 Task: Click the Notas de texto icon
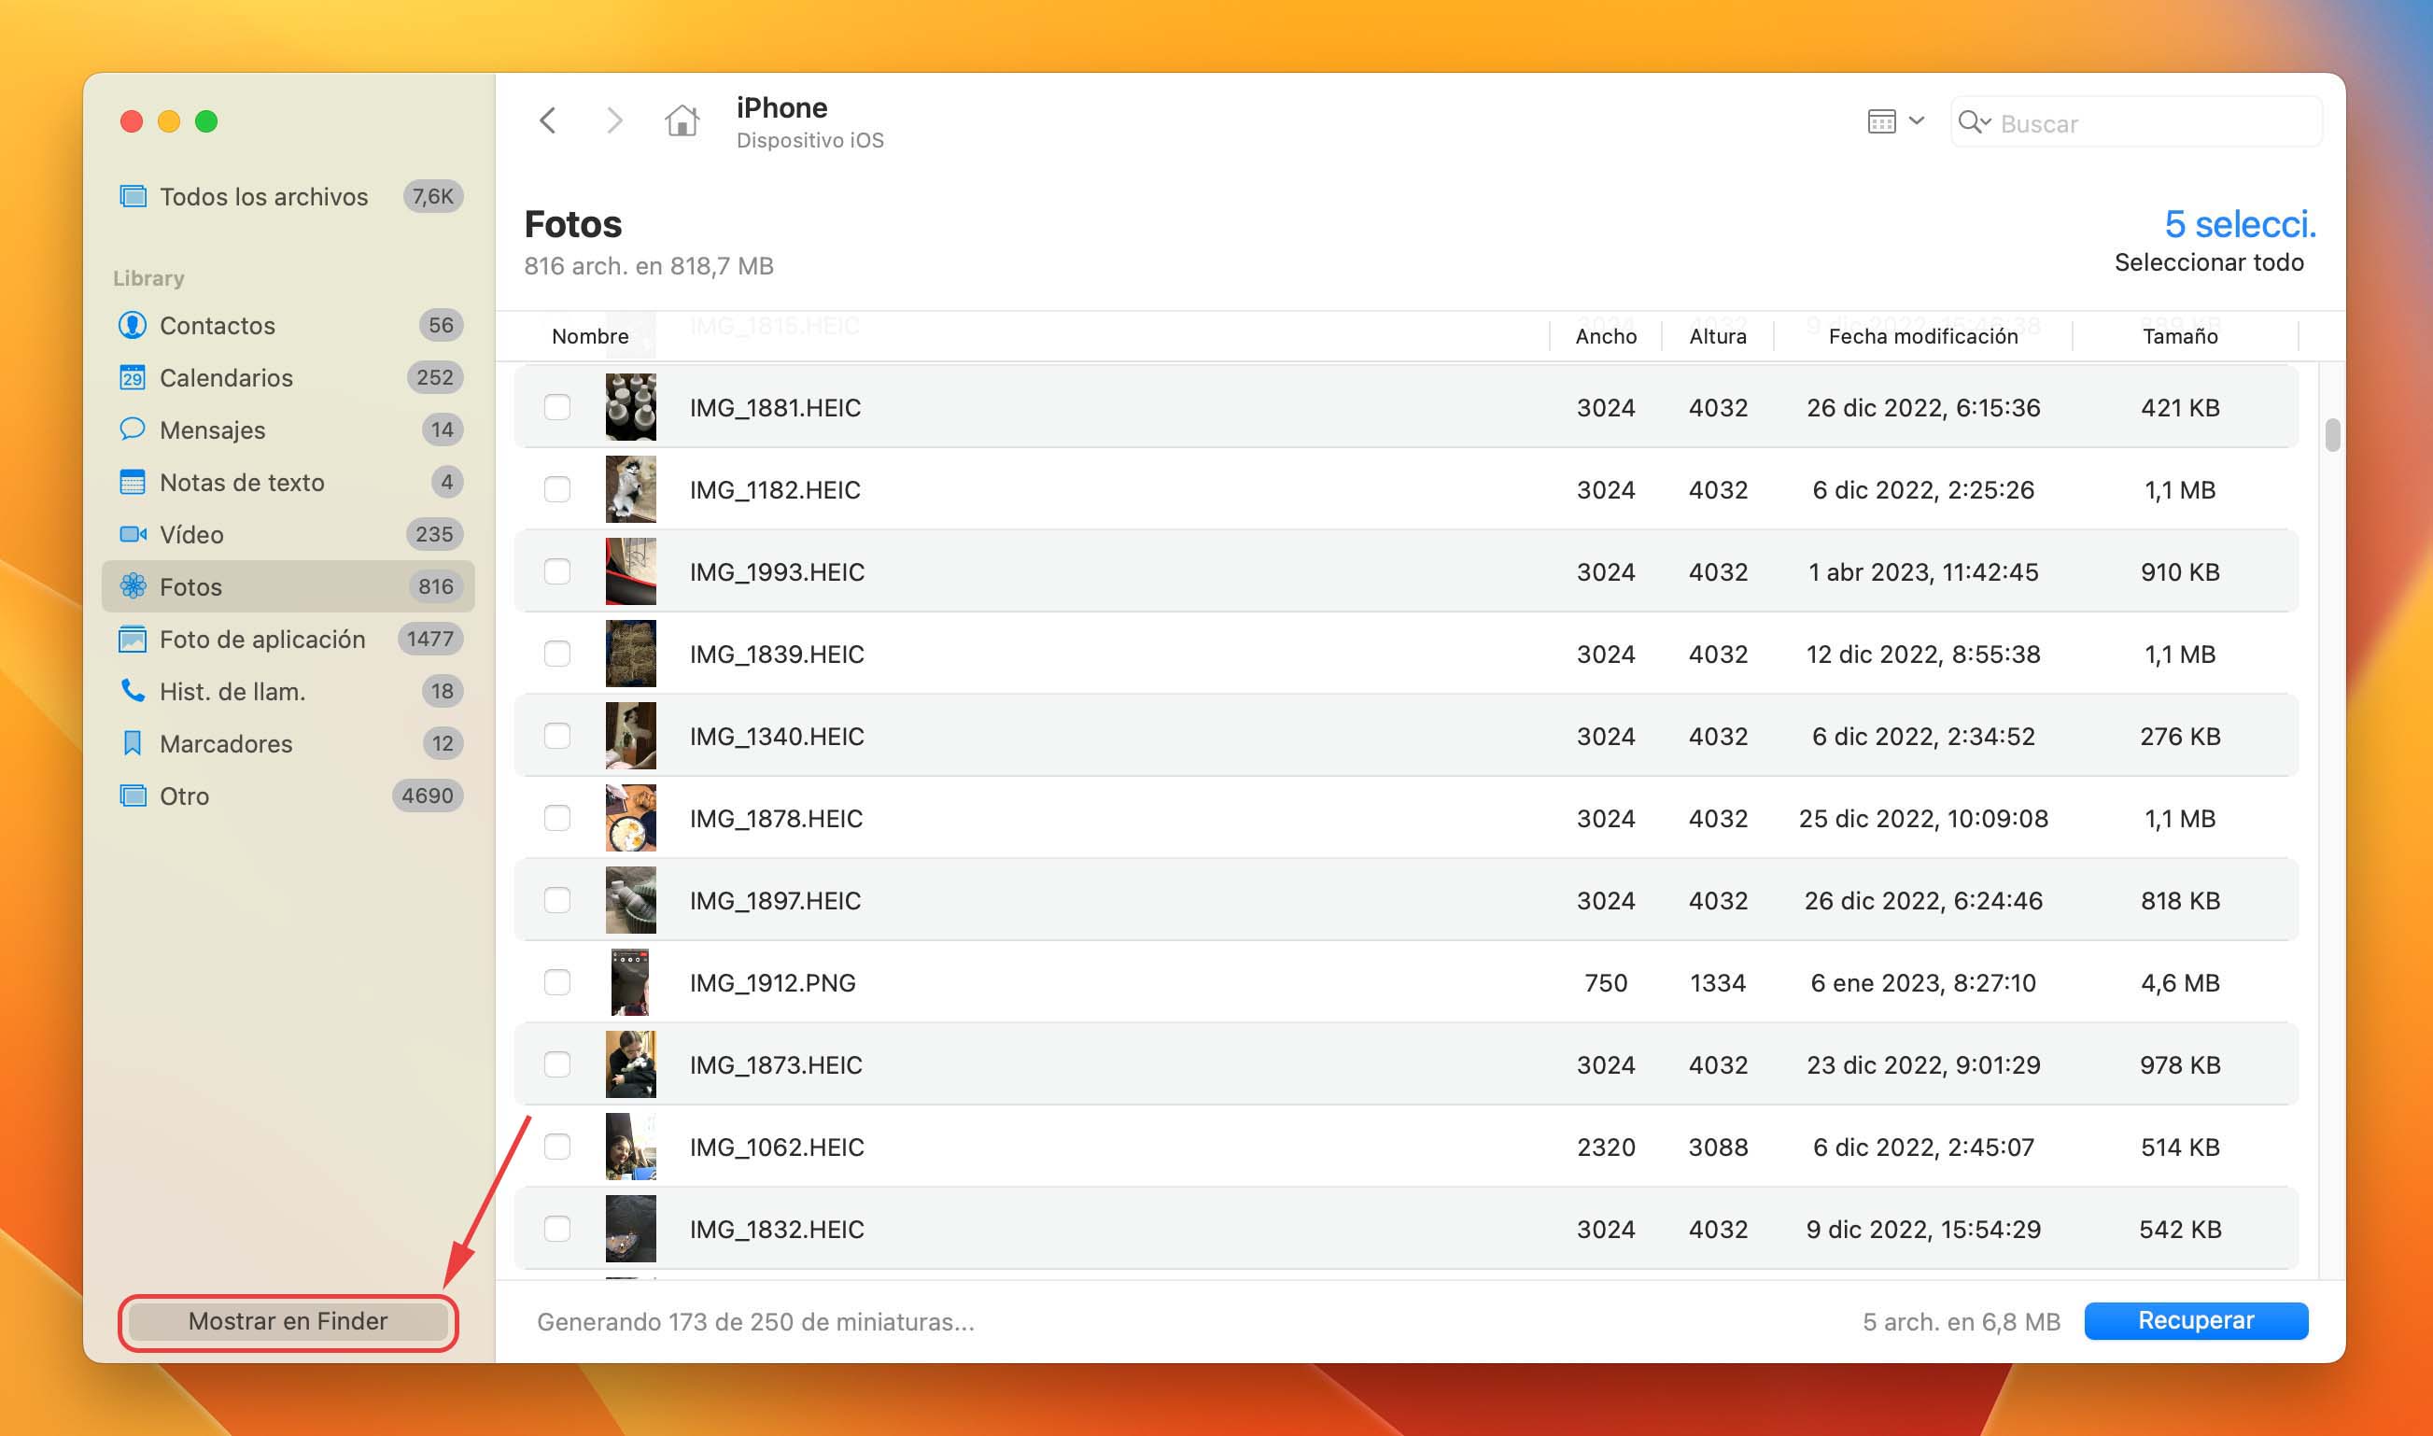[x=133, y=482]
